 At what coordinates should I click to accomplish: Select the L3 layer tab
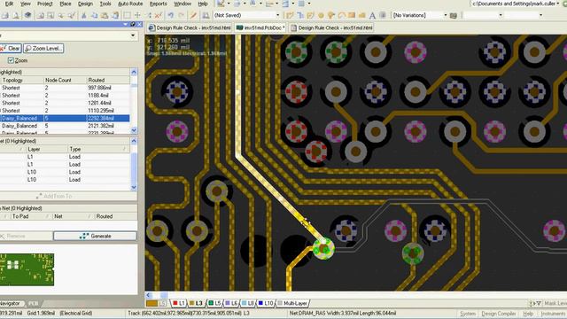pyautogui.click(x=197, y=303)
